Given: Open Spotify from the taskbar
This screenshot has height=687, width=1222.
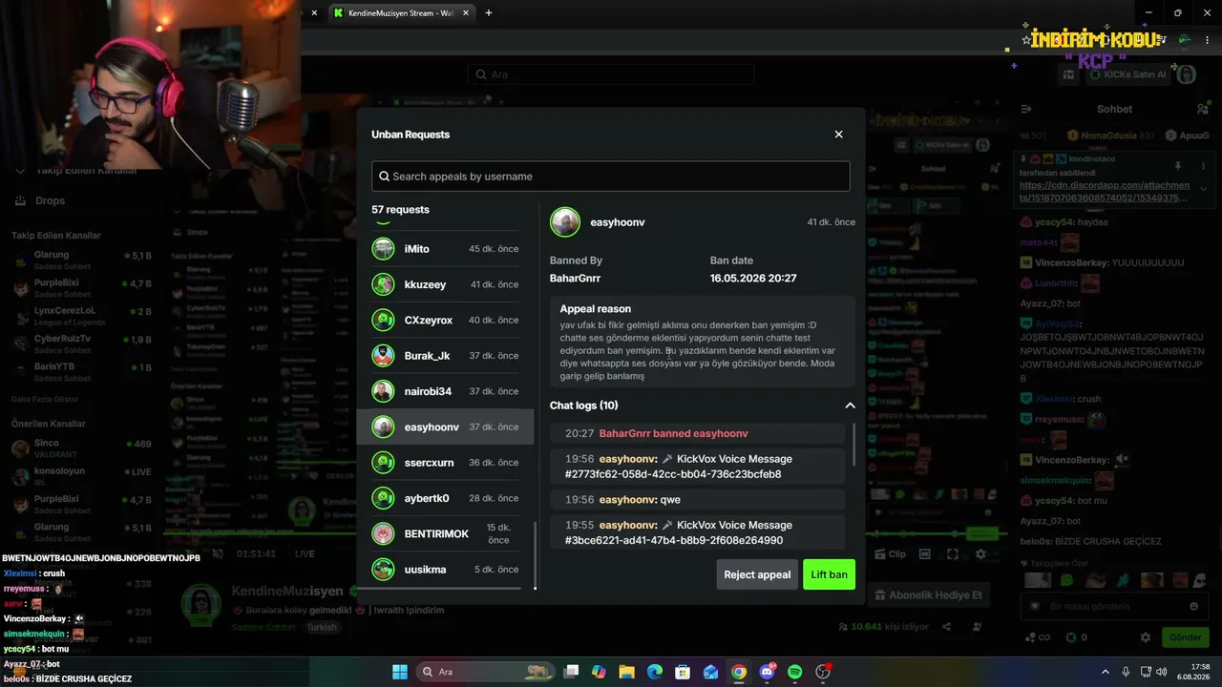Looking at the screenshot, I should coord(794,672).
